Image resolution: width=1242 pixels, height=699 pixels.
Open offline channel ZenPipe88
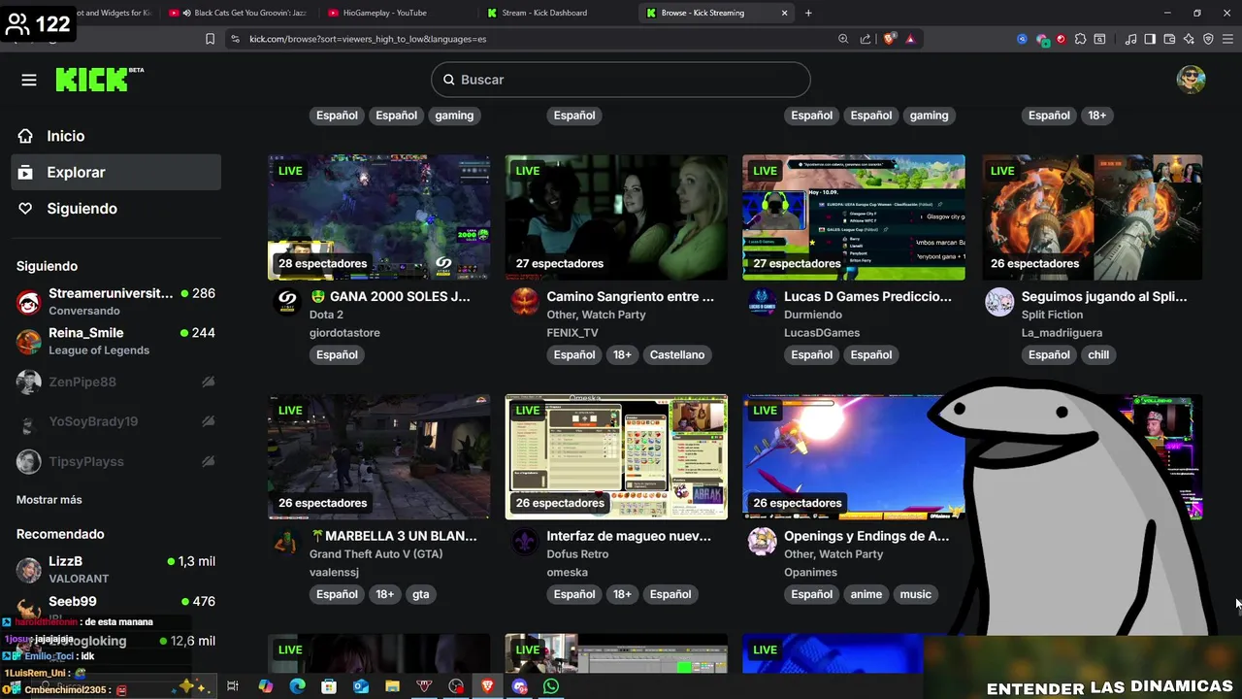click(x=116, y=382)
